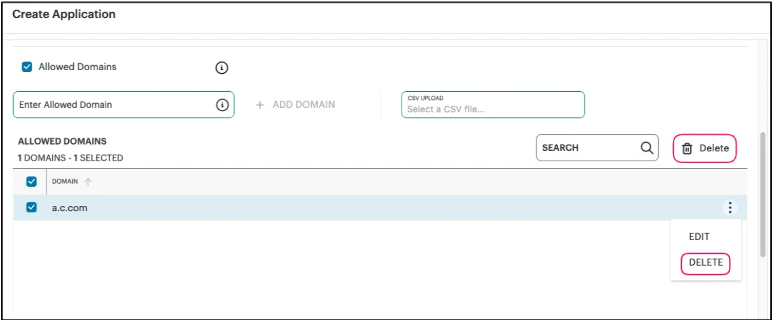This screenshot has height=322, width=773.
Task: Click the Create Application title
Action: pyautogui.click(x=64, y=14)
